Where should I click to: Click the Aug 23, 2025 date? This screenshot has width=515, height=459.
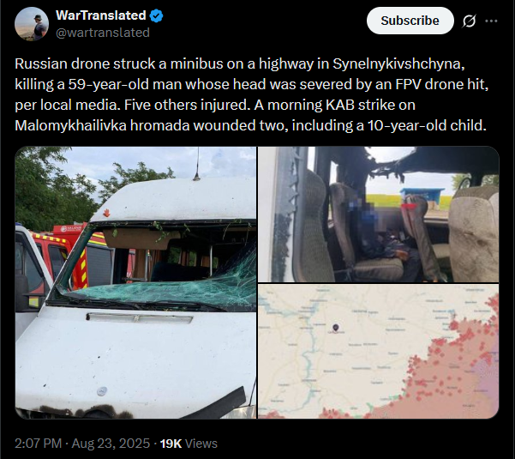pyautogui.click(x=111, y=444)
